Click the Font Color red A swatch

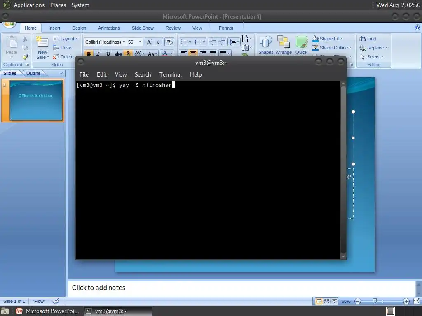tap(165, 53)
